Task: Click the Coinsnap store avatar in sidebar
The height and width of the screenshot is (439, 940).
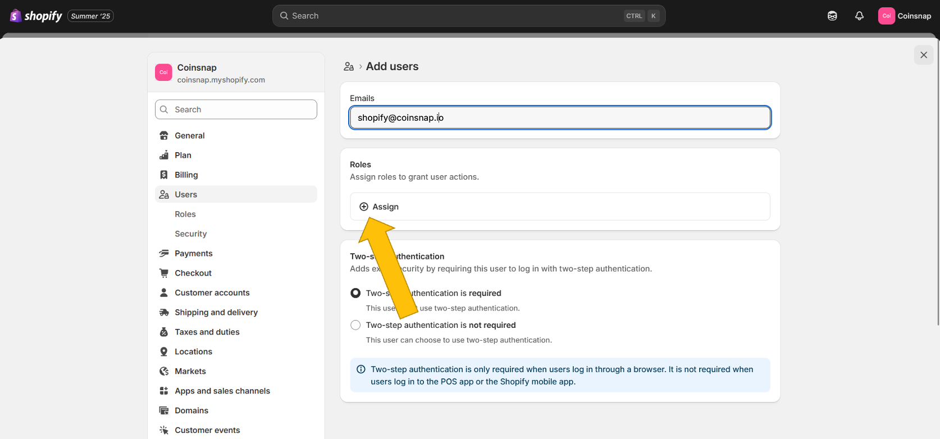Action: pos(163,72)
